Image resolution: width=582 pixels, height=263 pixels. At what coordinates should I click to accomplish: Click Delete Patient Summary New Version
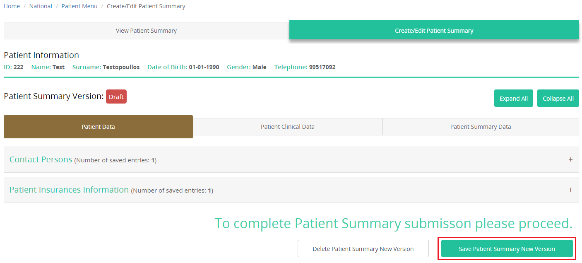(363, 249)
